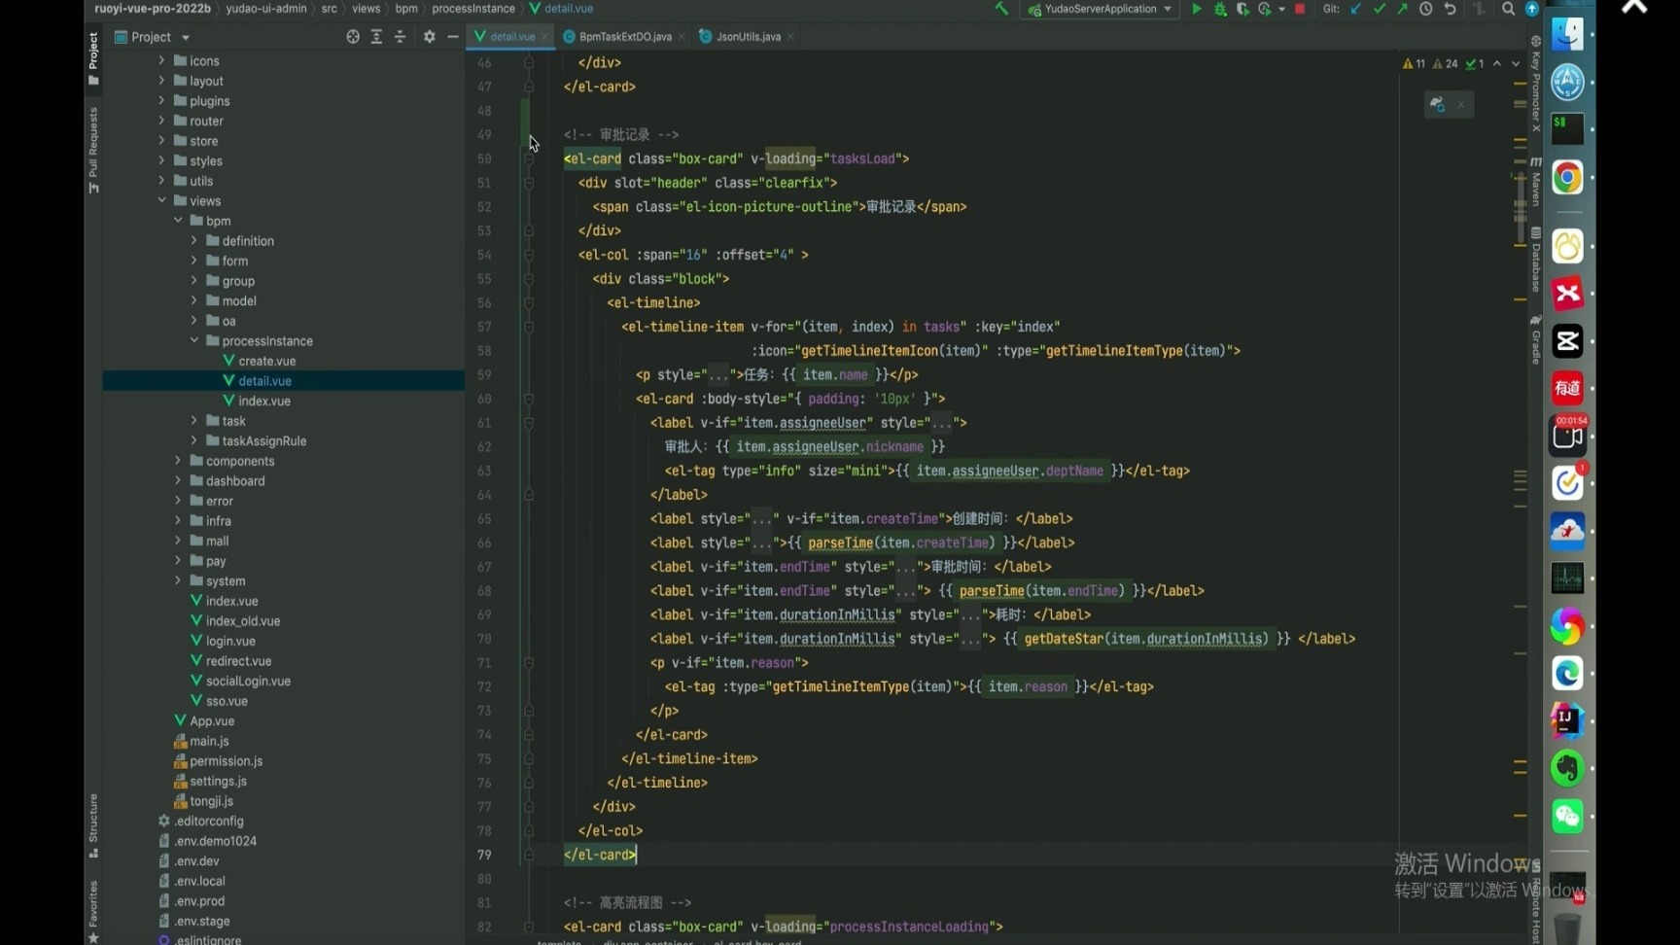
Task: Stop the running application with red square
Action: (1300, 9)
